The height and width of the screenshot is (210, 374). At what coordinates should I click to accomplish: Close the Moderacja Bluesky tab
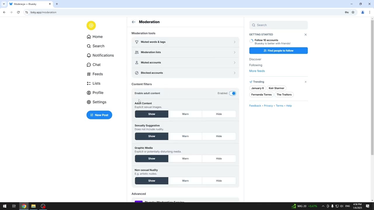(x=50, y=4)
